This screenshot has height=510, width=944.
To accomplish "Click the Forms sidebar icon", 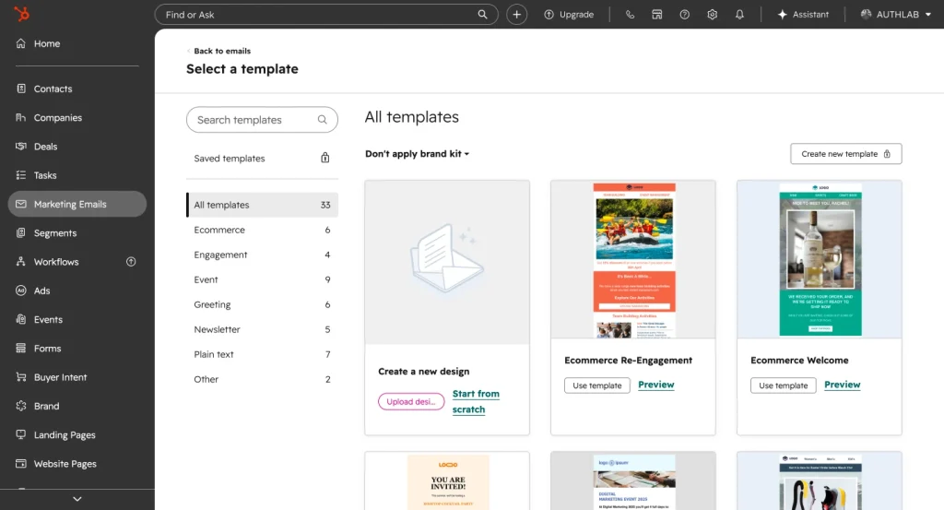I will [x=21, y=348].
